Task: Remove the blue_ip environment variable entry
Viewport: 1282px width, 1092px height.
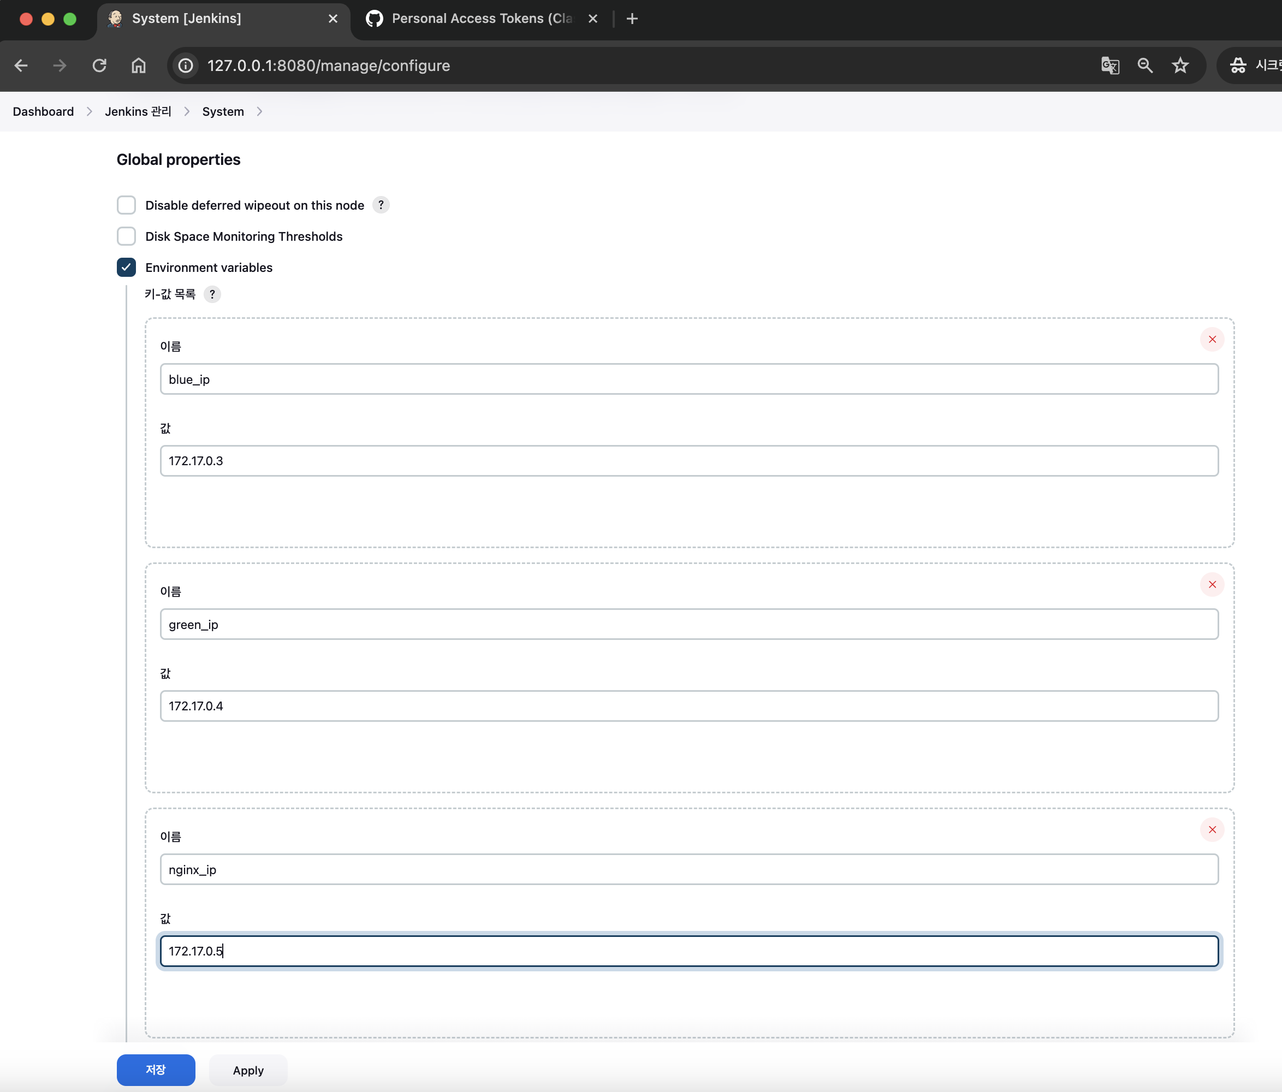Action: 1212,339
